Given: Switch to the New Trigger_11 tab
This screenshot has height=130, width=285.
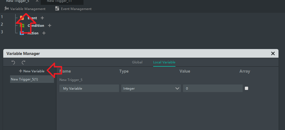Looking at the screenshot, I should [x=59, y=1].
